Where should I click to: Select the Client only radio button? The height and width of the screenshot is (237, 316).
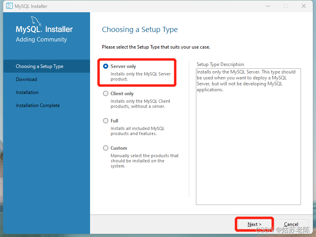[105, 94]
